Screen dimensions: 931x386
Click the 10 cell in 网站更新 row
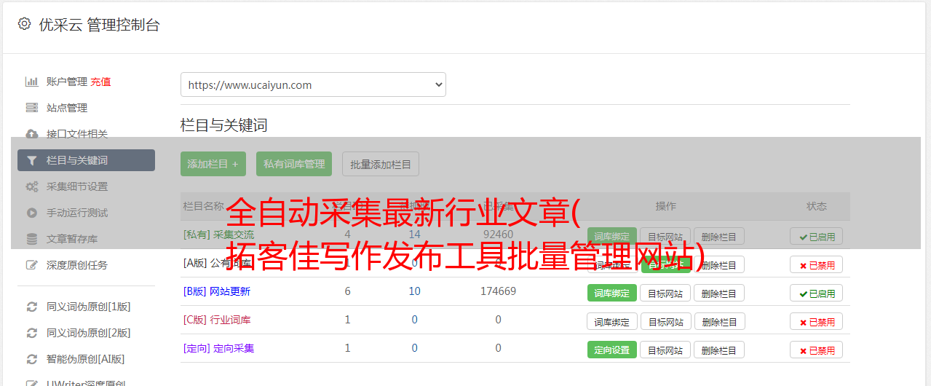[415, 291]
